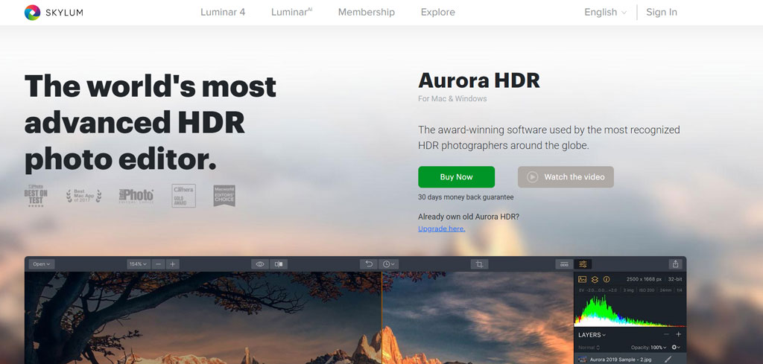Click the undo arrow icon
Viewport: 763px width, 364px height.
click(369, 264)
